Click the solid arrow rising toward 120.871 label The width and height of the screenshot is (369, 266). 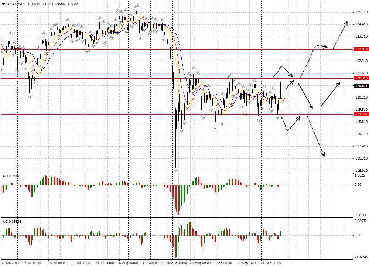pyautogui.click(x=331, y=94)
